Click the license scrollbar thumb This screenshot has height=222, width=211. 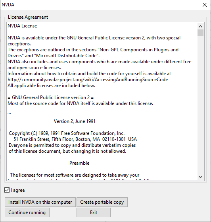click(x=200, y=33)
